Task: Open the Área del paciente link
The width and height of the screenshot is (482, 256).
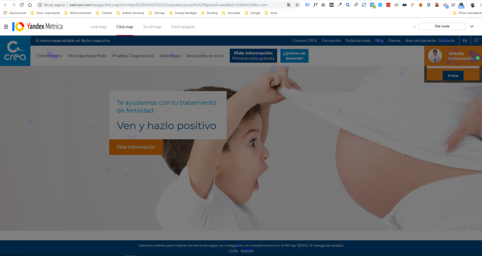Action: pos(420,41)
